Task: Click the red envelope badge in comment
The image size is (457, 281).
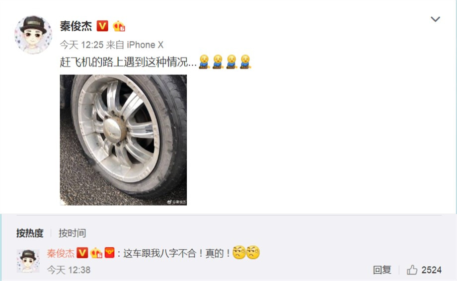Action: [x=110, y=252]
